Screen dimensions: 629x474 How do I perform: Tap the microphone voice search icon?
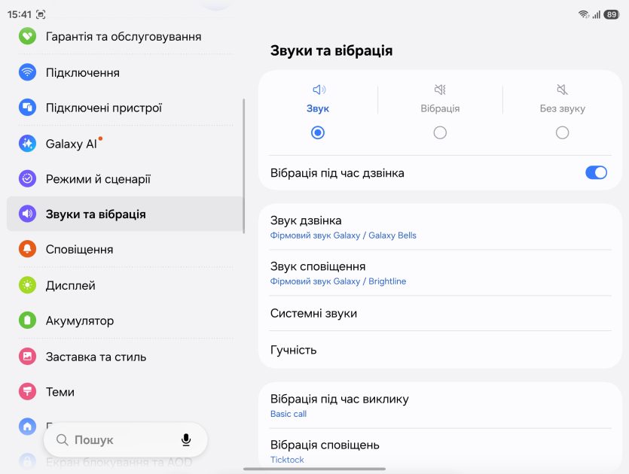tap(186, 440)
